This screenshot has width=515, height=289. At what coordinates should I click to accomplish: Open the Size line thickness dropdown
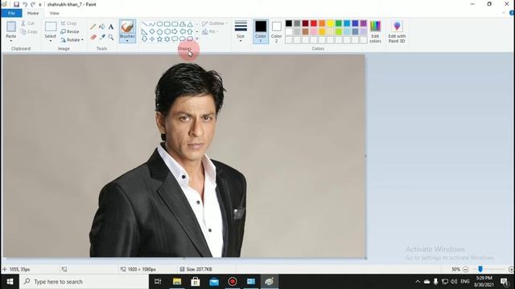241,31
